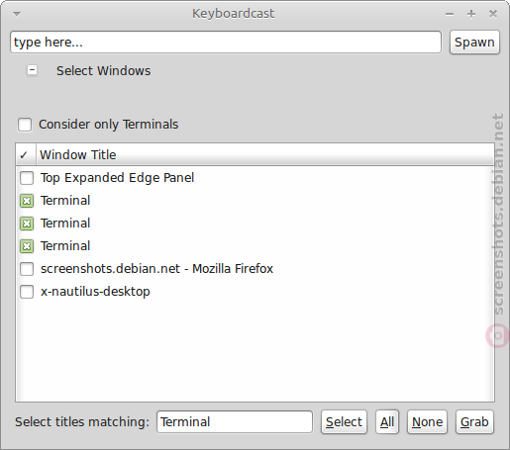The width and height of the screenshot is (510, 450).
Task: Click the Select button
Action: coord(344,422)
